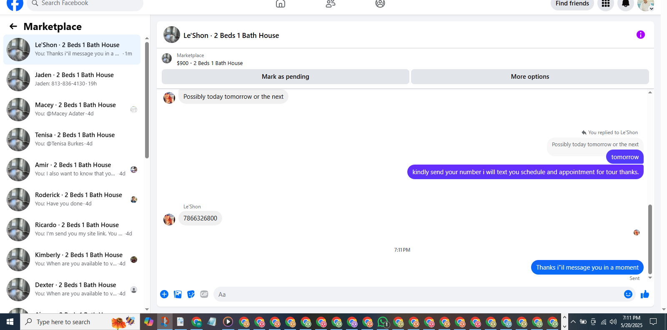Image resolution: width=667 pixels, height=330 pixels.
Task: Attach a photo with the image icon
Action: (x=178, y=294)
